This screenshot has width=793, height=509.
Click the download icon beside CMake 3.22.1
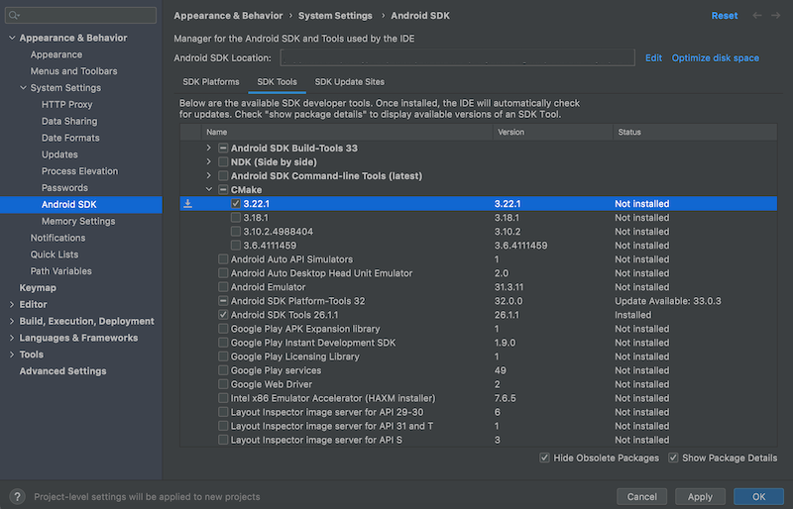click(x=188, y=204)
